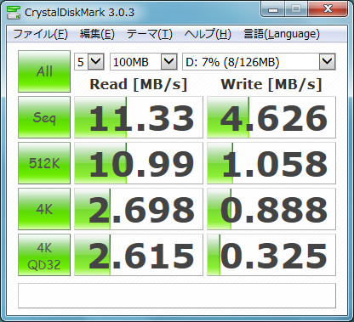
Task: Start the Seq benchmark test
Action: point(44,117)
